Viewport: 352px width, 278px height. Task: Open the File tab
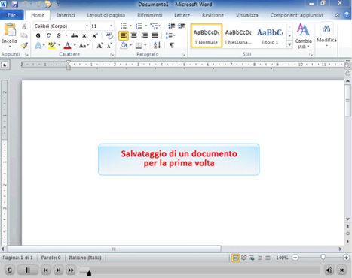(11, 15)
